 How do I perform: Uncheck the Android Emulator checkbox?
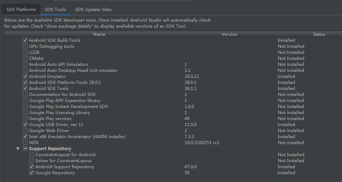click(x=25, y=76)
